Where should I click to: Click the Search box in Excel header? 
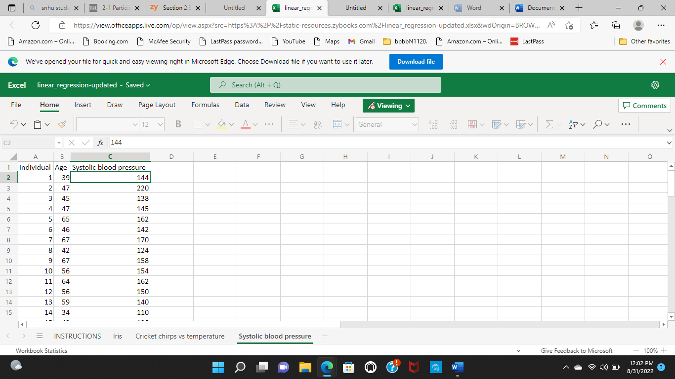[326, 85]
